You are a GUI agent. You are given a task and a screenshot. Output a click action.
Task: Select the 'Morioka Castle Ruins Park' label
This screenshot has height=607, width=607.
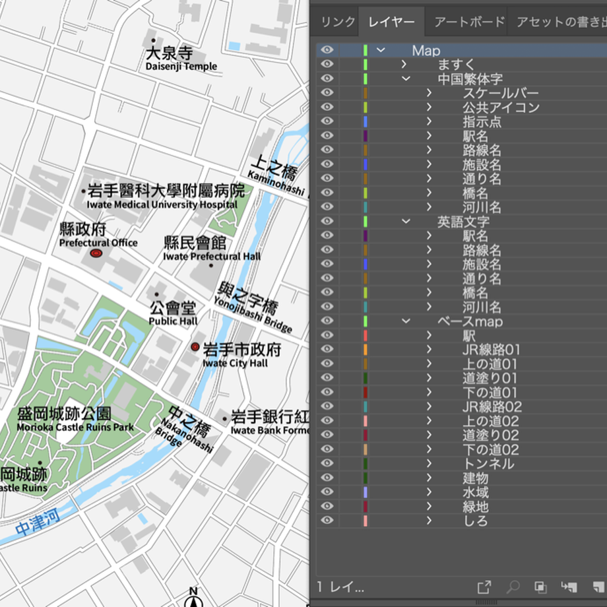click(x=75, y=427)
